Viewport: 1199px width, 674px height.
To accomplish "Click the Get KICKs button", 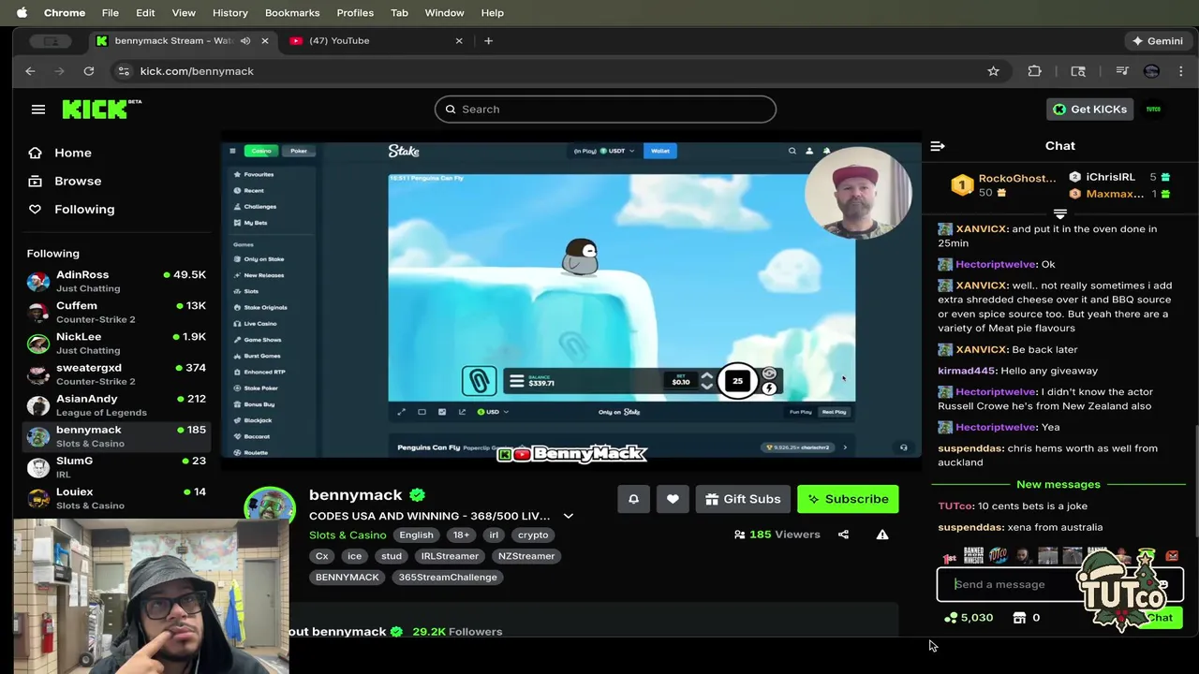I will point(1089,109).
